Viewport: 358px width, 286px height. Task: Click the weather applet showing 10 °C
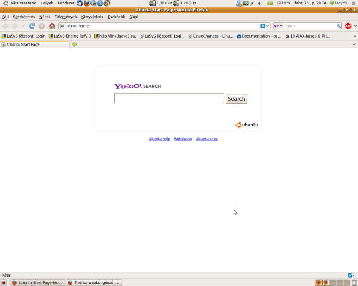pos(284,3)
